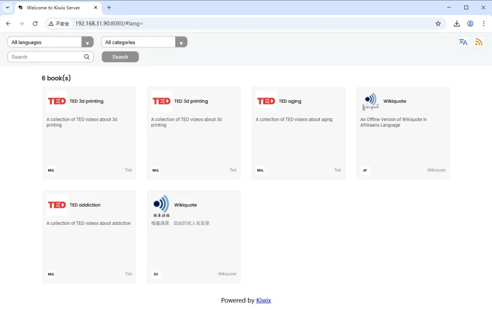Expand the All languages dropdown

click(x=51, y=42)
